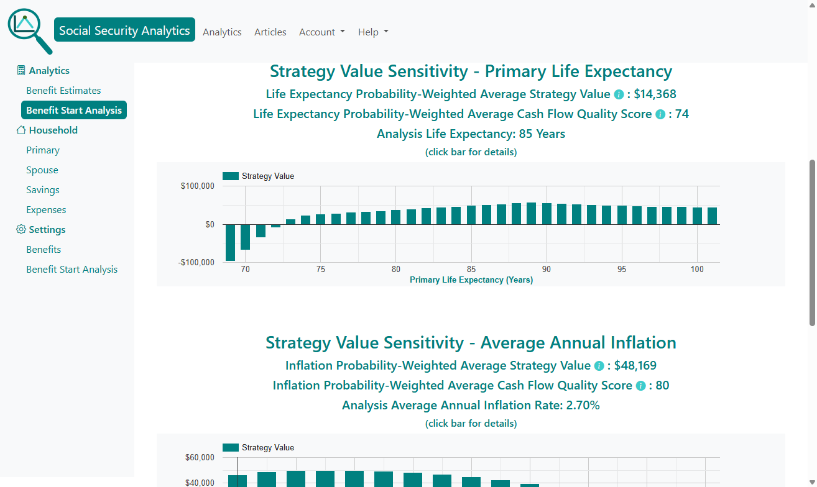Image resolution: width=817 pixels, height=487 pixels.
Task: Open info tooltip for Average Strategy Value $14,368
Action: click(617, 94)
